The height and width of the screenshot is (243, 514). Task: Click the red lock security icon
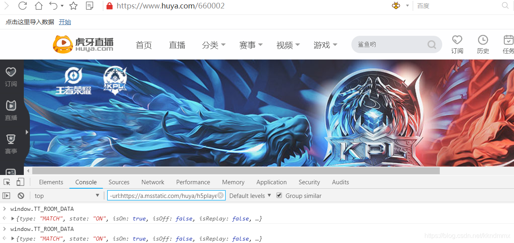(109, 6)
